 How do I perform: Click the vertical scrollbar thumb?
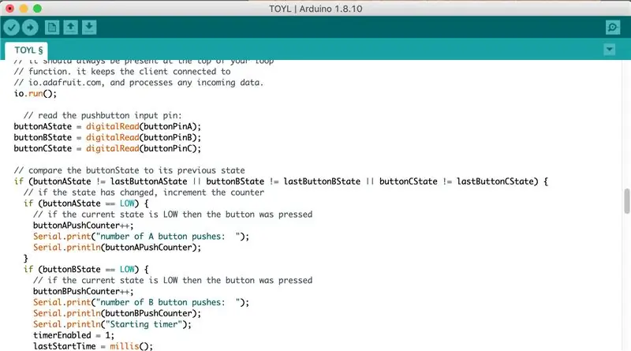click(626, 201)
